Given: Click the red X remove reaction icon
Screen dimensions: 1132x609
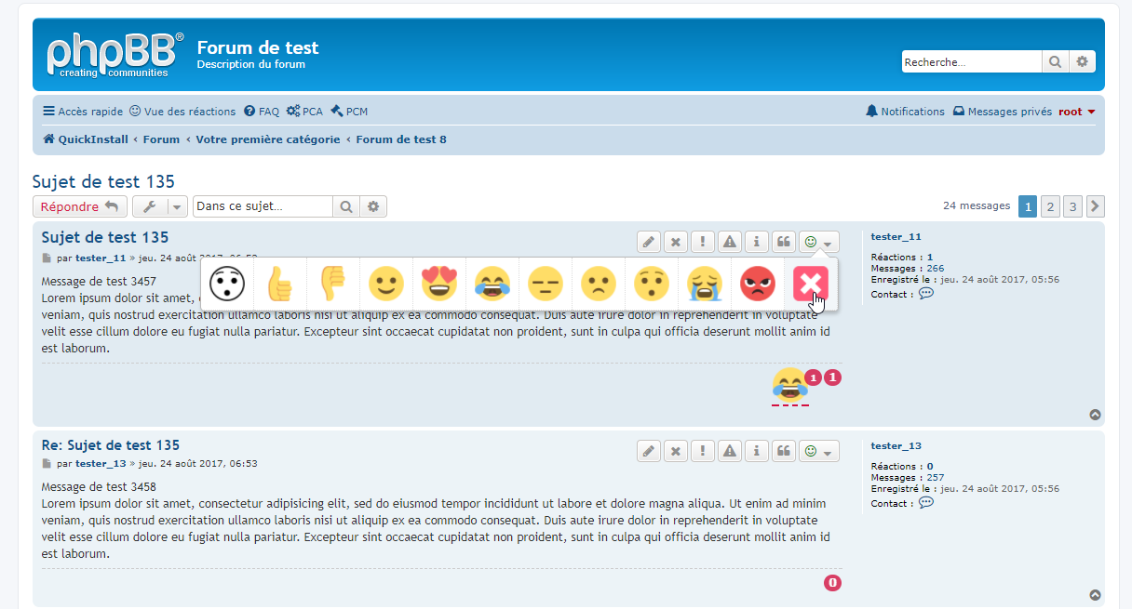Looking at the screenshot, I should coord(810,284).
